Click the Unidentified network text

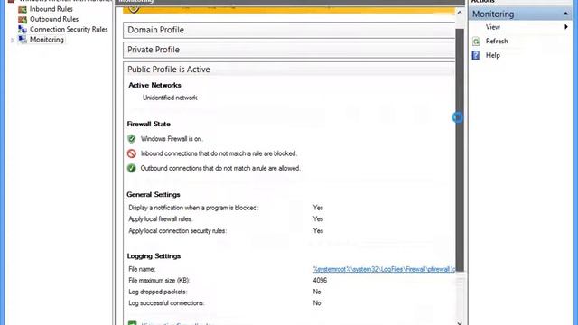pos(170,97)
